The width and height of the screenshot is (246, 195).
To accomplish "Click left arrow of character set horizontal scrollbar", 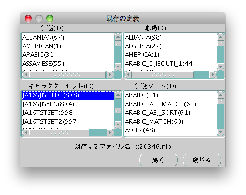I will (x=26, y=132).
